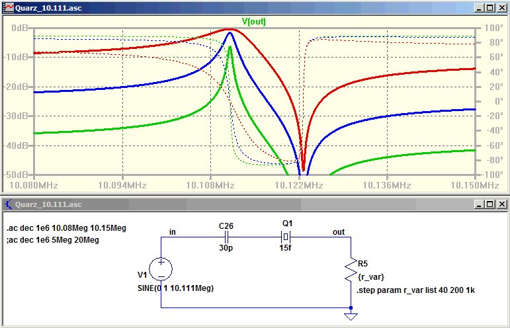Image resolution: width=510 pixels, height=328 pixels.
Task: Click the 'in' net label
Action: click(173, 231)
